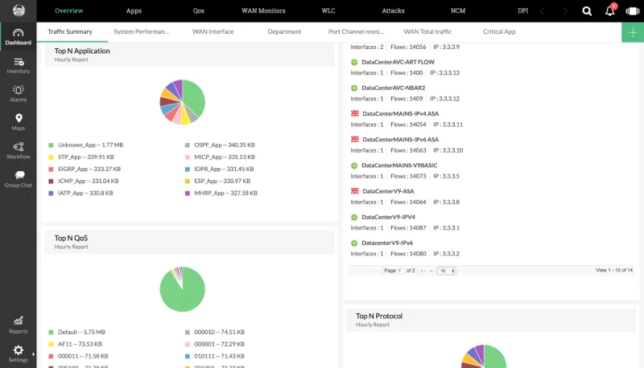
Task: Click the STP_App yellow legend swatch
Action: (51, 157)
